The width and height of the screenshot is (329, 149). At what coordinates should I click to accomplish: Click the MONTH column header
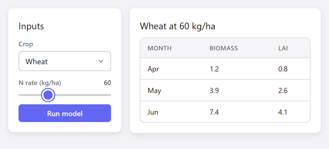tap(159, 48)
